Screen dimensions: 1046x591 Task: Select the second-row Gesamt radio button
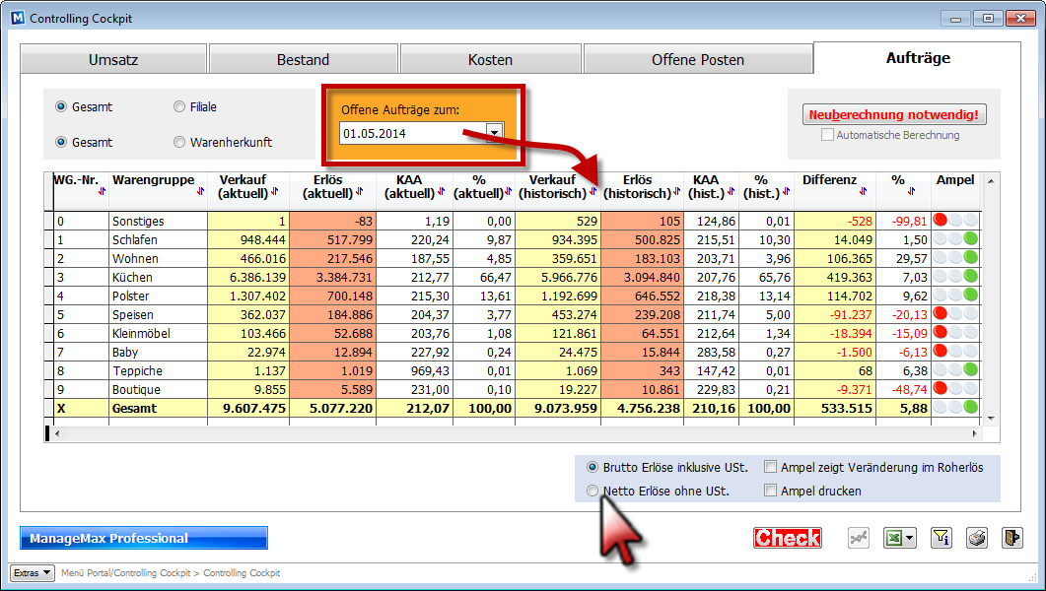point(61,142)
